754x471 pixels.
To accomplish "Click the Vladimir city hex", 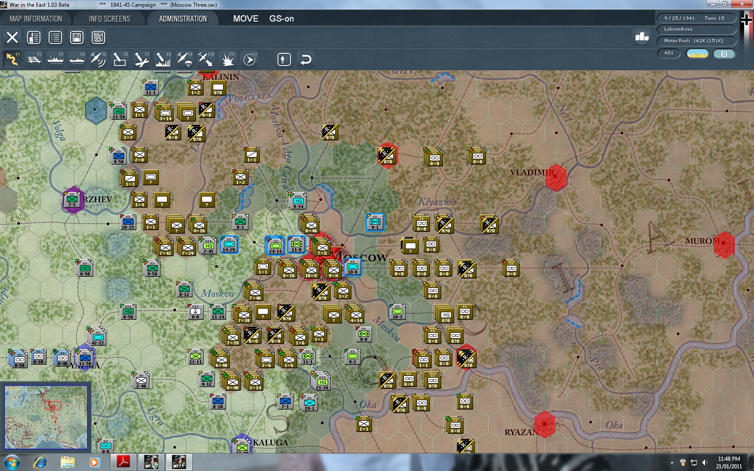I will point(556,177).
